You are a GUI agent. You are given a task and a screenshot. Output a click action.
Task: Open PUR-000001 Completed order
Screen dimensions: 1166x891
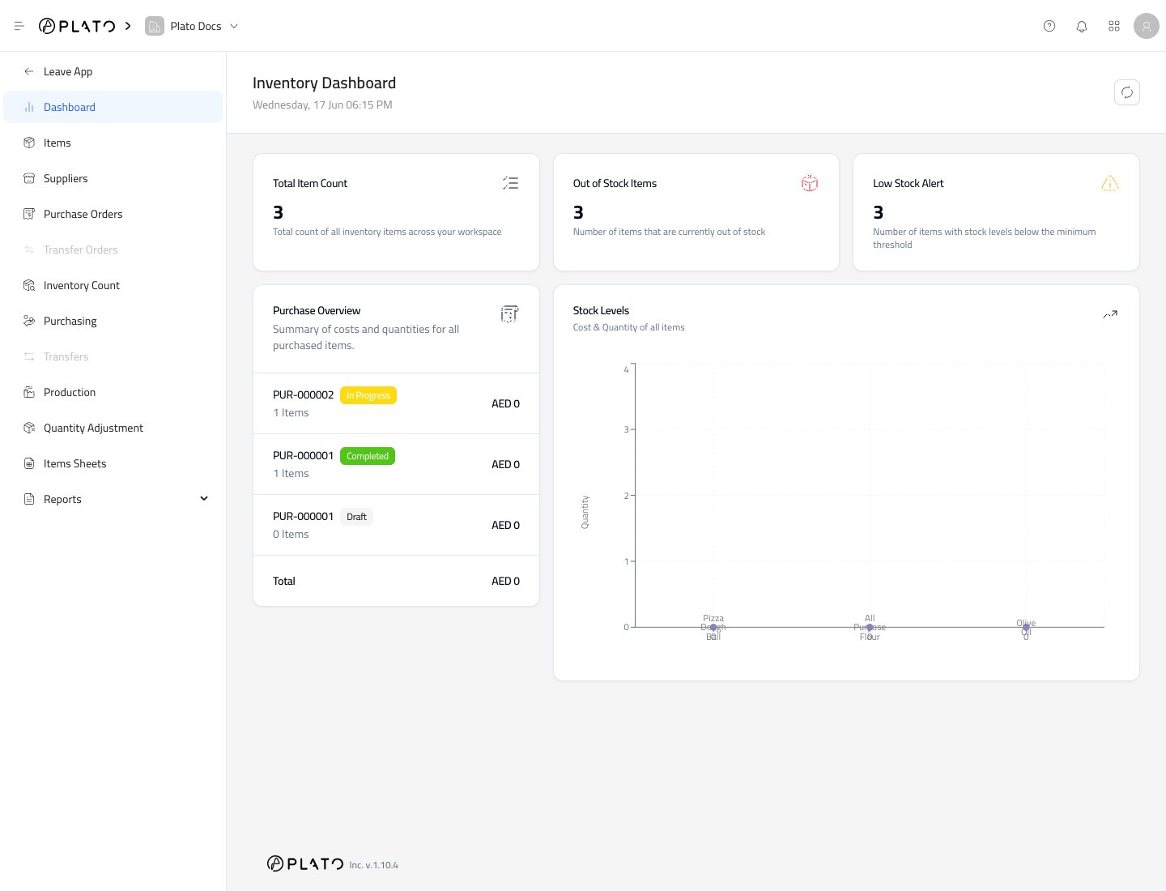[396, 464]
